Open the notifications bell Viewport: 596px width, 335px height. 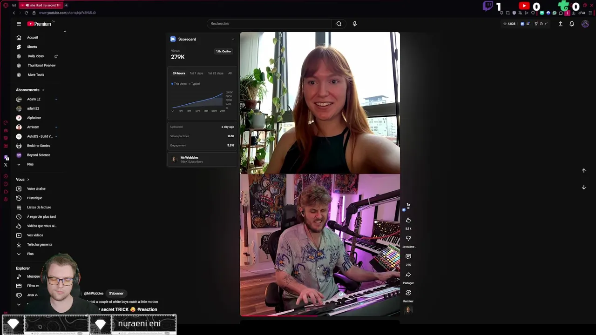tap(572, 24)
